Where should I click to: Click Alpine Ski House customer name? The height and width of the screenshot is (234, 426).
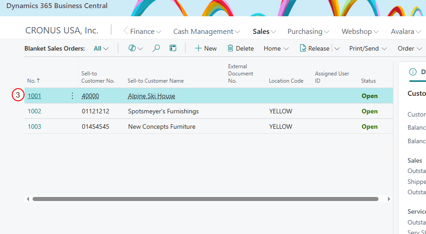[152, 96]
